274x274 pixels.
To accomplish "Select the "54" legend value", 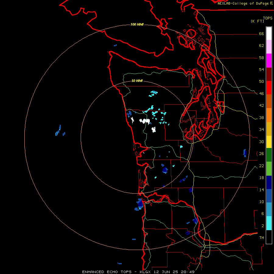I will point(262,69).
